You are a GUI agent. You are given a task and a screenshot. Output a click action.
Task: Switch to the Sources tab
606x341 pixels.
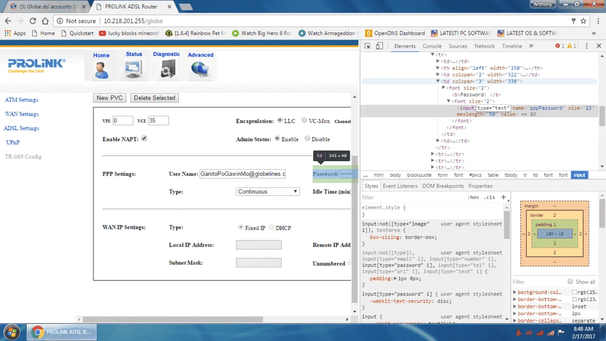coord(458,46)
